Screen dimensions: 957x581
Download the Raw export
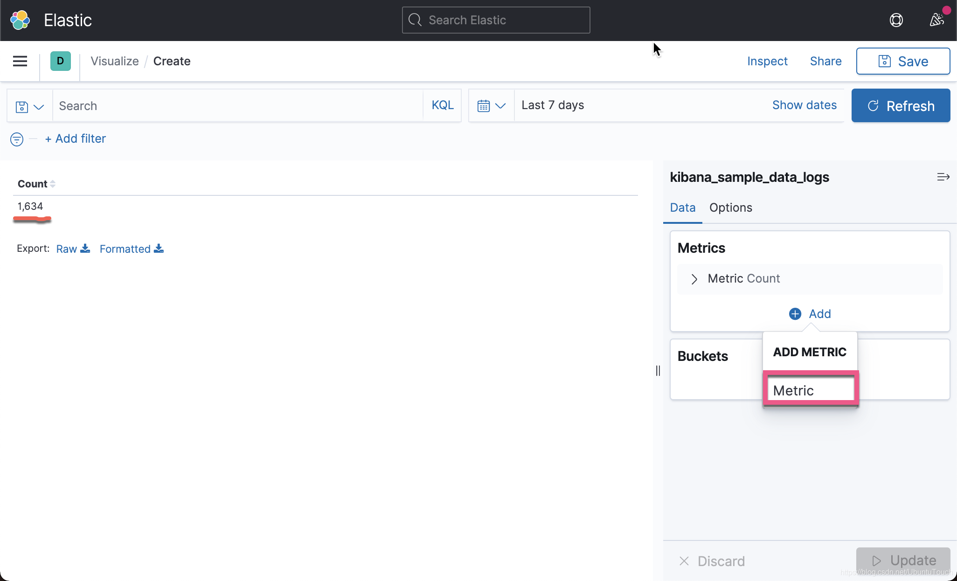(x=73, y=249)
